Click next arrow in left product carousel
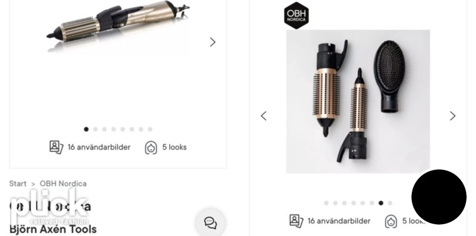Screen dimensions: 476x236 tap(212, 42)
